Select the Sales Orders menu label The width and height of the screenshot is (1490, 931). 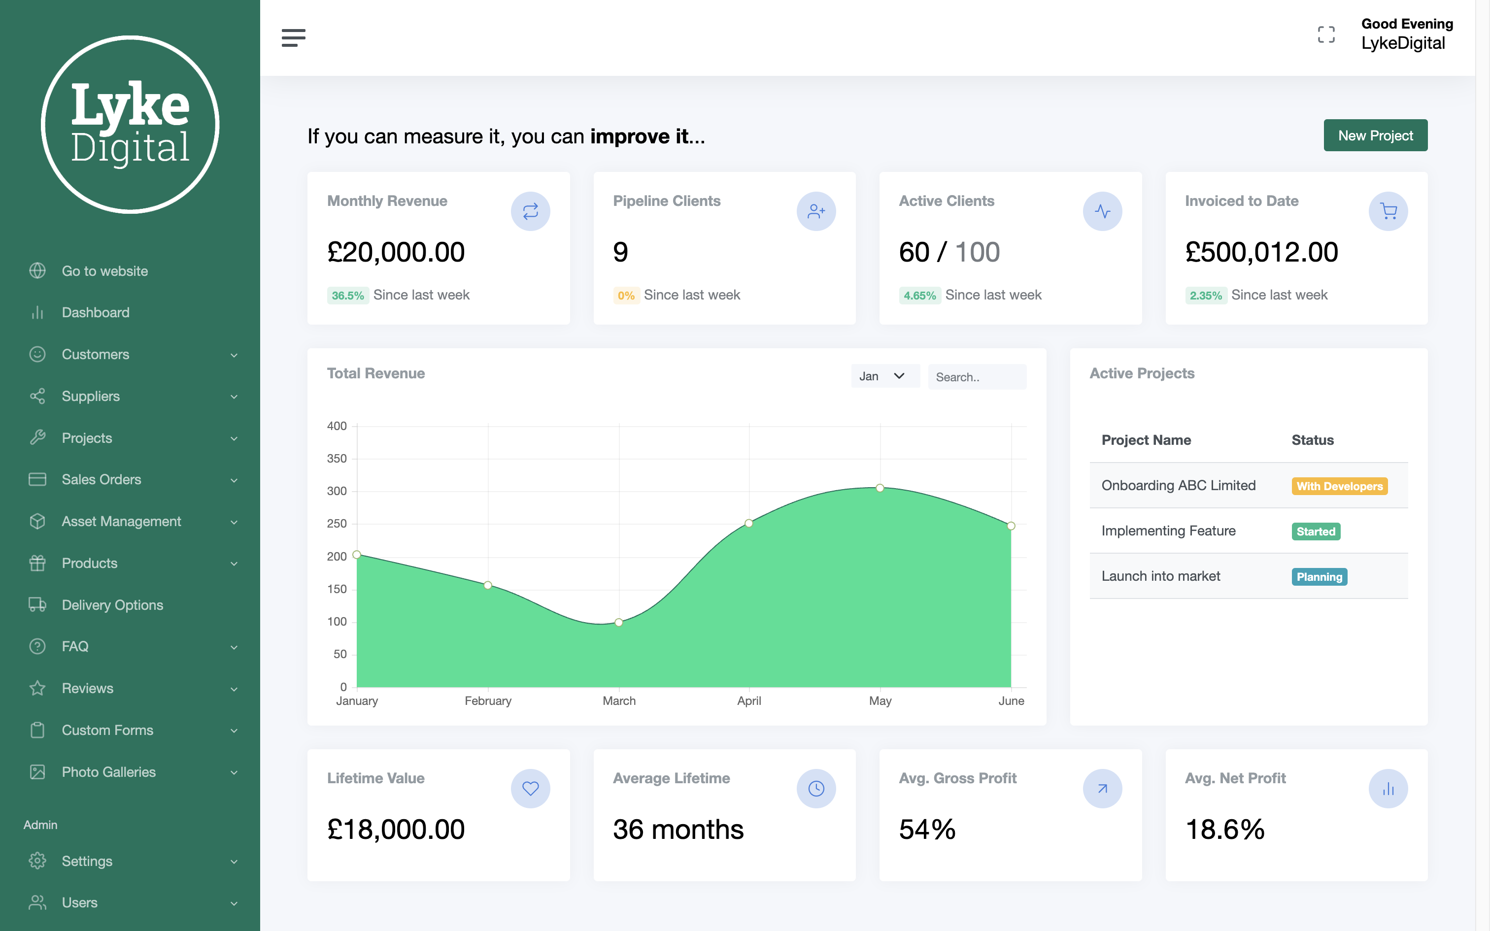tap(102, 479)
